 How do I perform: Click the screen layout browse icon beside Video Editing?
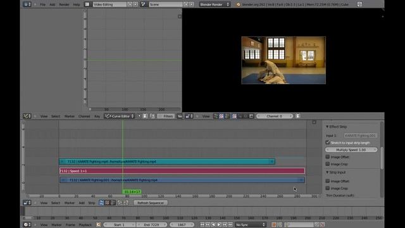(x=87, y=4)
